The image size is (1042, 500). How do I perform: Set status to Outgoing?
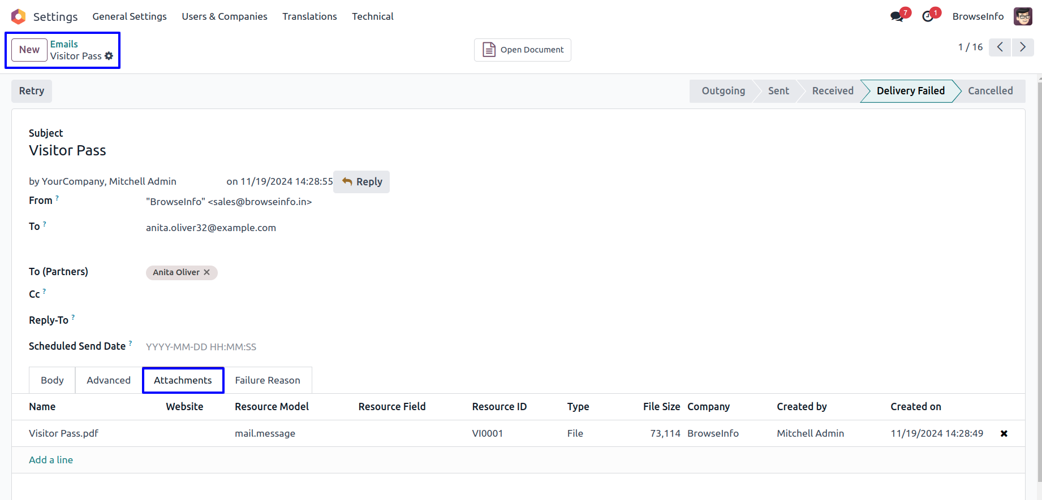pyautogui.click(x=723, y=91)
